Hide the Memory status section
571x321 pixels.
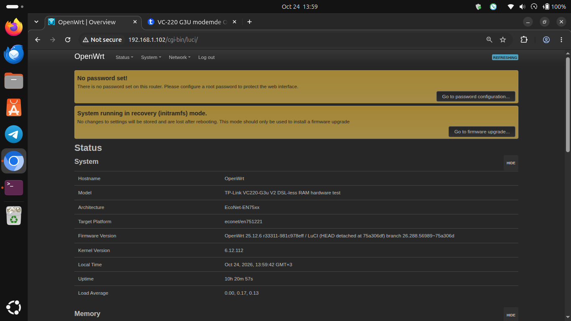point(511,314)
